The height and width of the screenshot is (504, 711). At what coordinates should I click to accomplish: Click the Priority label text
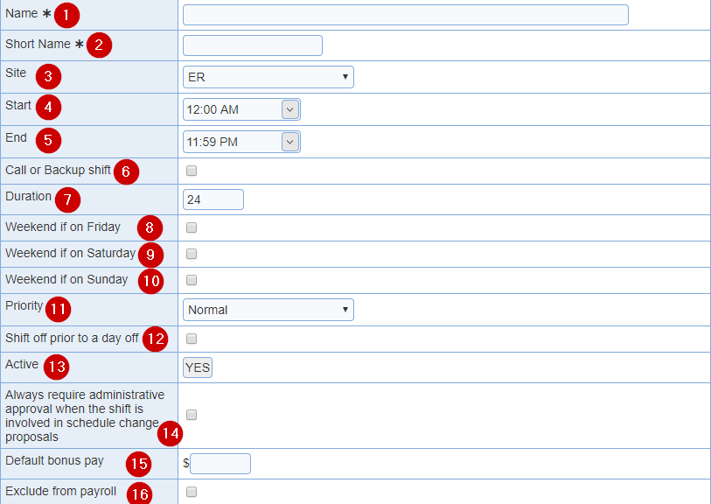(24, 305)
